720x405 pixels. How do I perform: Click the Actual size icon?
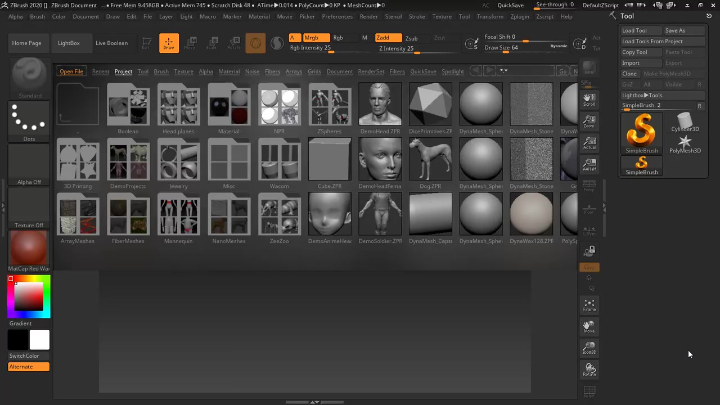click(589, 143)
